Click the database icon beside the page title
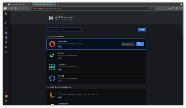 tap(51, 18)
